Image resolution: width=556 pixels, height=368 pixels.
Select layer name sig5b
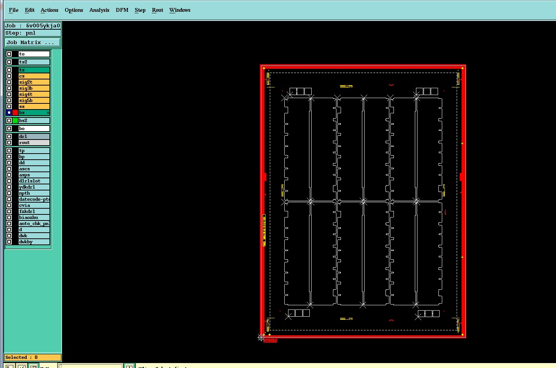pyautogui.click(x=34, y=100)
